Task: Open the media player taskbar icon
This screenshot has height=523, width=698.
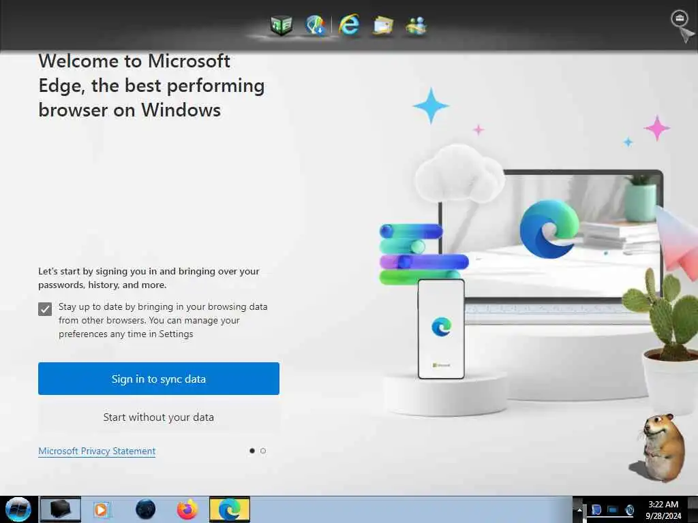Action: (x=102, y=509)
